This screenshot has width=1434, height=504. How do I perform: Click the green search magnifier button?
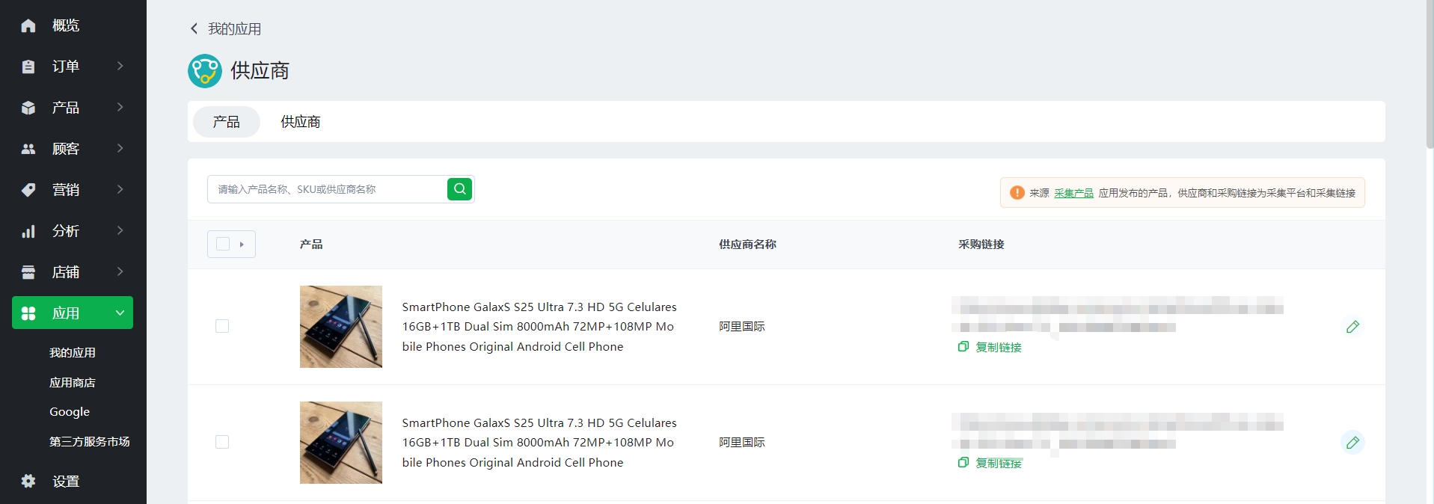[459, 189]
